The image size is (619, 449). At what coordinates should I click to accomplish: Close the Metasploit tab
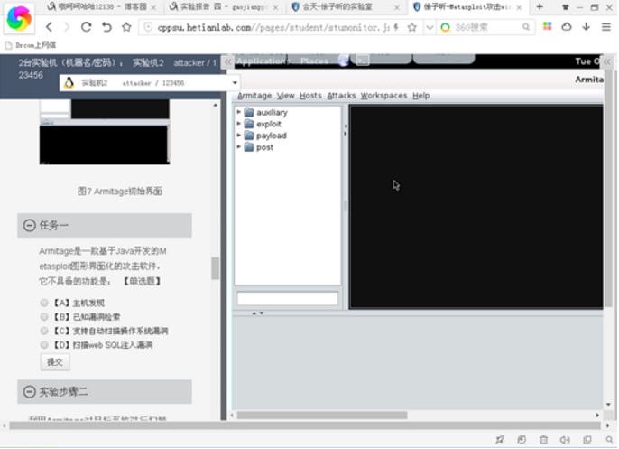coord(519,7)
